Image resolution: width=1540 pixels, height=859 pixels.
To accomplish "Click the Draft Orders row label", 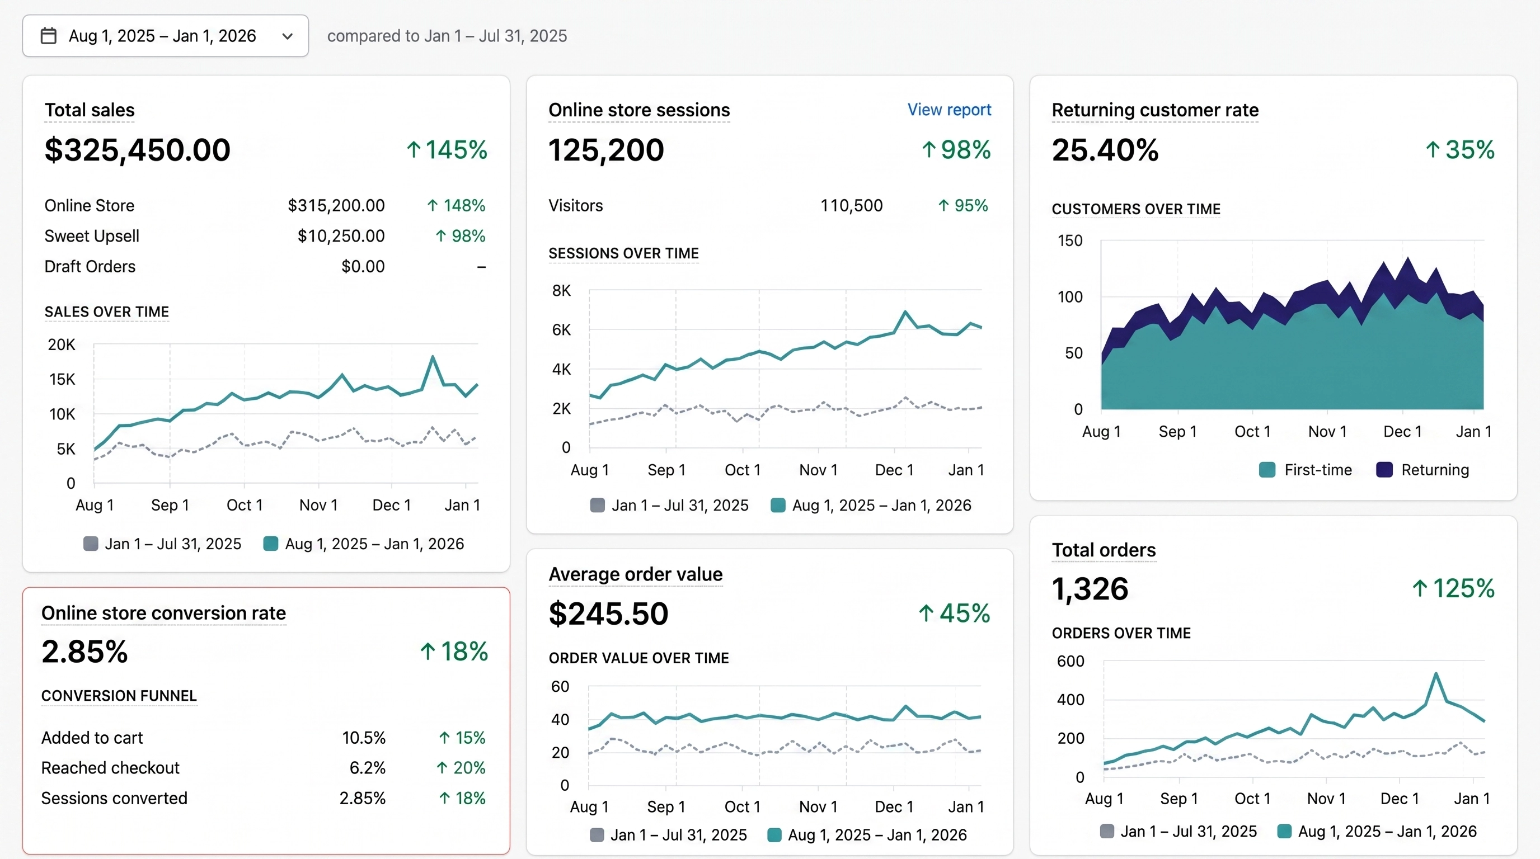I will click(x=90, y=266).
